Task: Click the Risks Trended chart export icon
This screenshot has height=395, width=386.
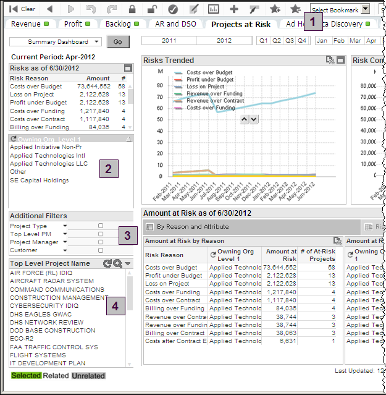Action: click(x=331, y=61)
